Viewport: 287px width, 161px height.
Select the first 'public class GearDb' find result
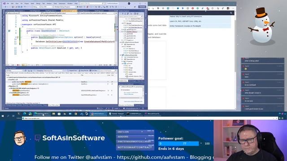[22, 82]
